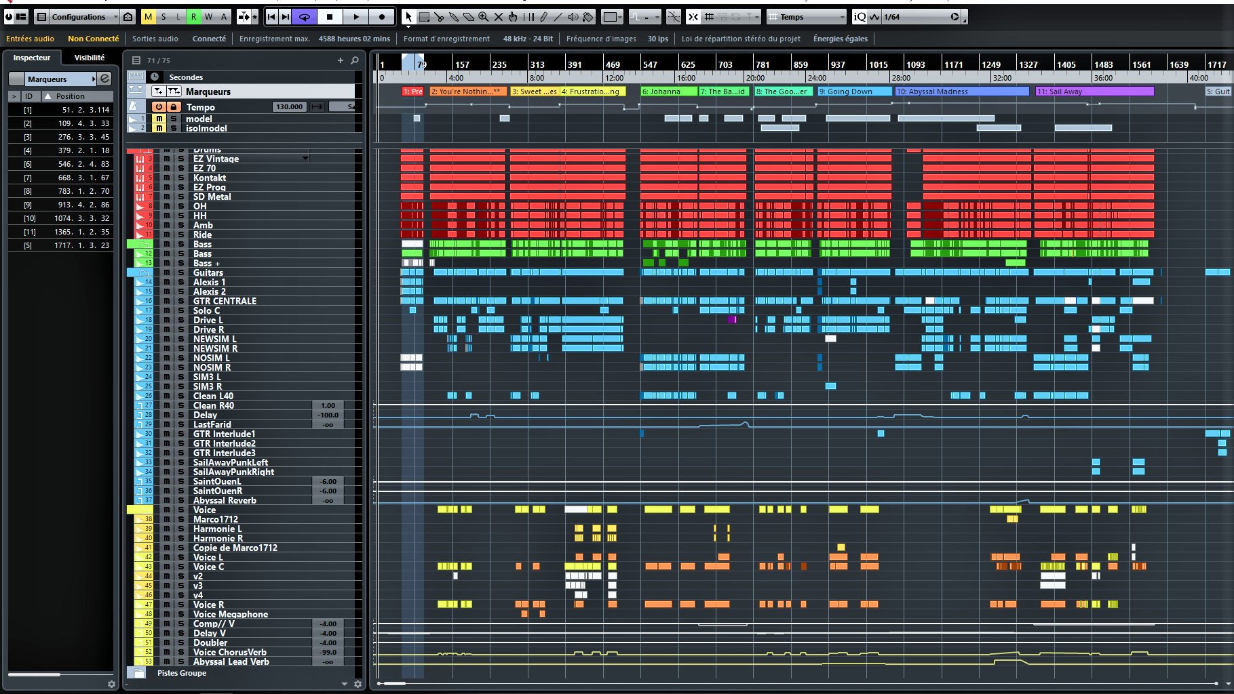Screen dimensions: 1234x694
Task: Switch to the Inspecteur tab
Action: pos(32,58)
